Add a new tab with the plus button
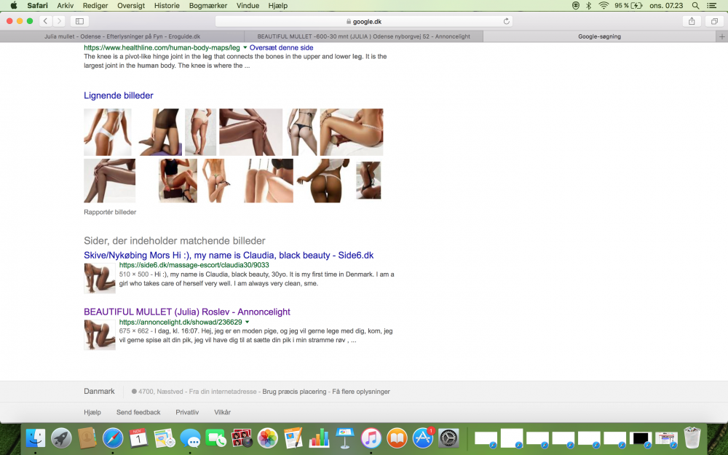 point(721,36)
